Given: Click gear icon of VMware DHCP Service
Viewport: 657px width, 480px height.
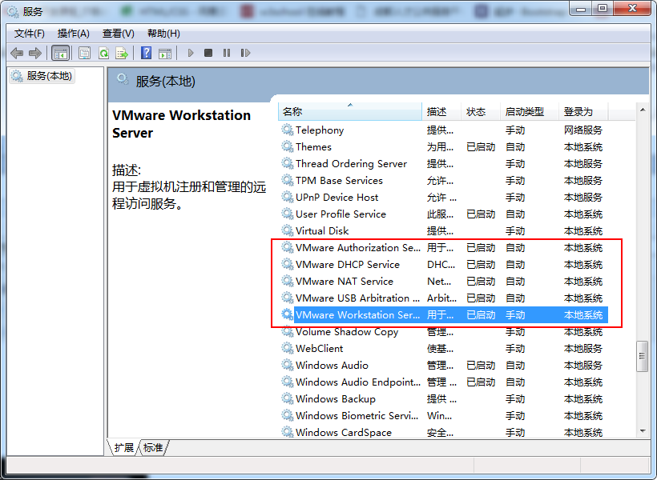Looking at the screenshot, I should point(287,265).
